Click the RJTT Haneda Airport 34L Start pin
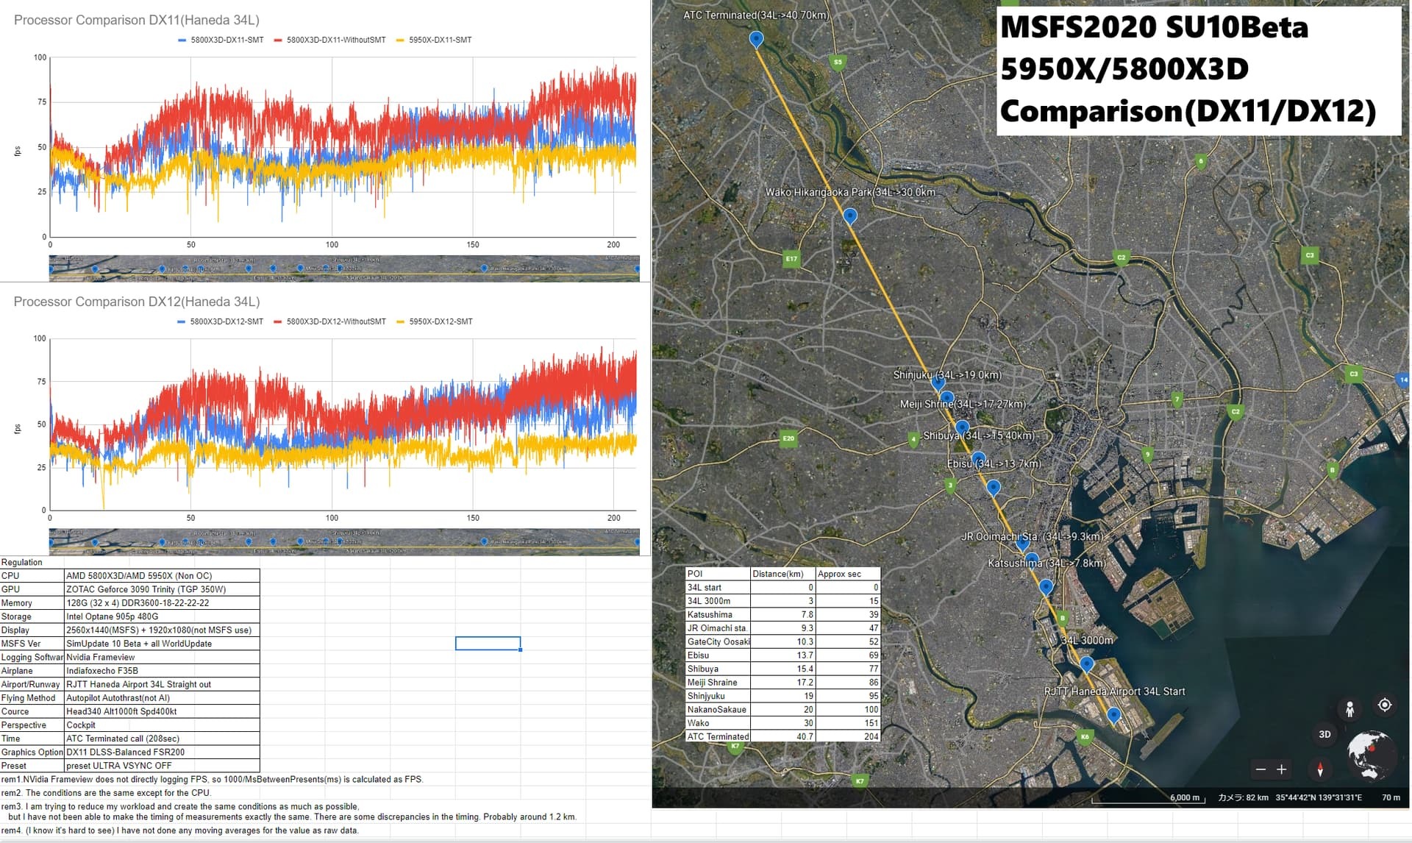The height and width of the screenshot is (843, 1412). click(1113, 714)
